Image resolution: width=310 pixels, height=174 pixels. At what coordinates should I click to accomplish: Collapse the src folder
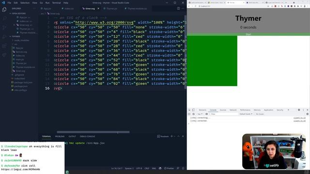[15, 44]
